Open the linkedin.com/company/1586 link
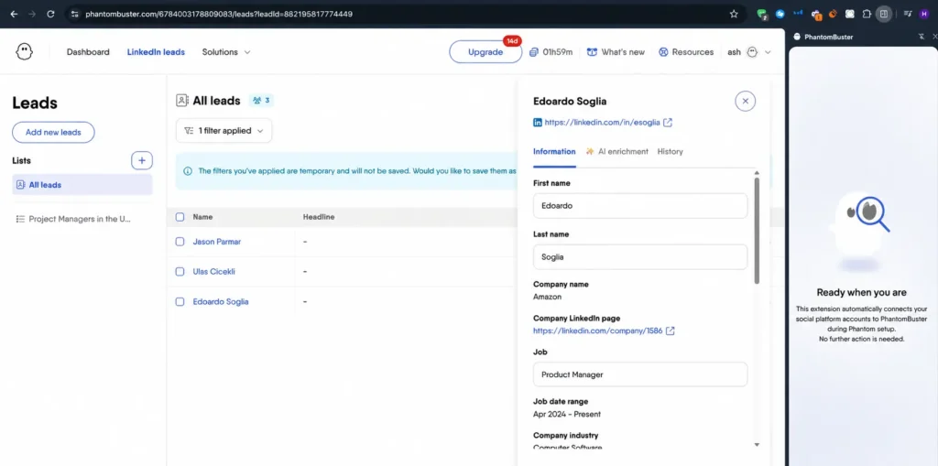This screenshot has width=938, height=466. point(597,331)
